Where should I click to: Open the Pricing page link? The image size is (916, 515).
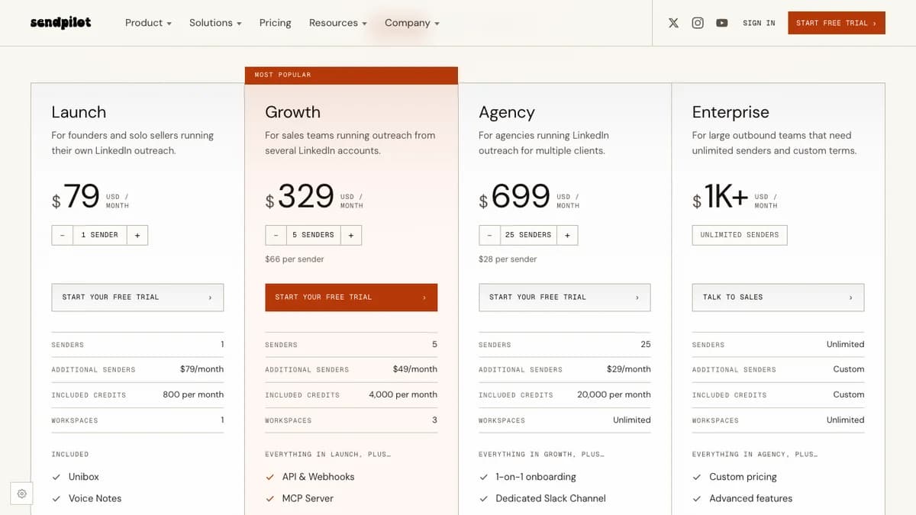[275, 23]
